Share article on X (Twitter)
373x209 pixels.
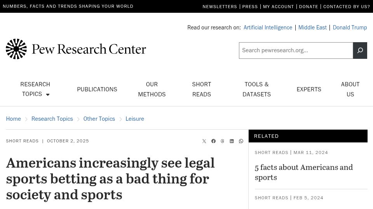click(204, 141)
